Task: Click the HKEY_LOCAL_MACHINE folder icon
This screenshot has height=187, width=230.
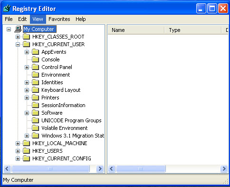Action: tap(26, 143)
